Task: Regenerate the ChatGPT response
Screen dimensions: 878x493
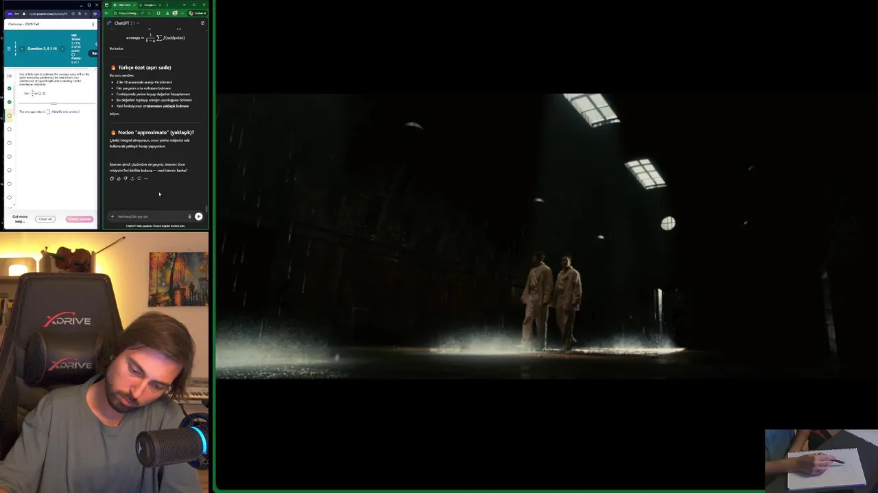Action: point(139,179)
